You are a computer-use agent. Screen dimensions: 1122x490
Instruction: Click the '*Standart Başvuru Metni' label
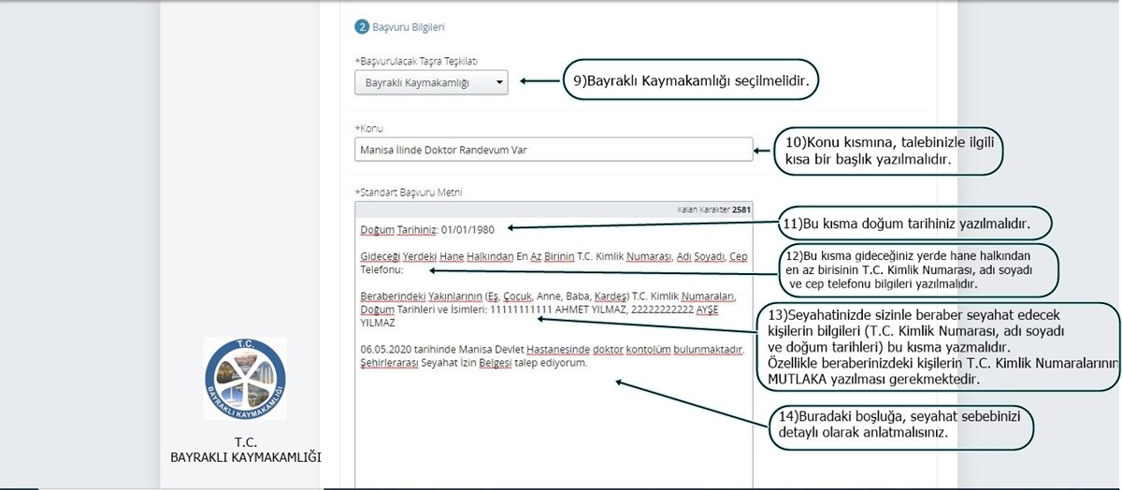(x=409, y=193)
